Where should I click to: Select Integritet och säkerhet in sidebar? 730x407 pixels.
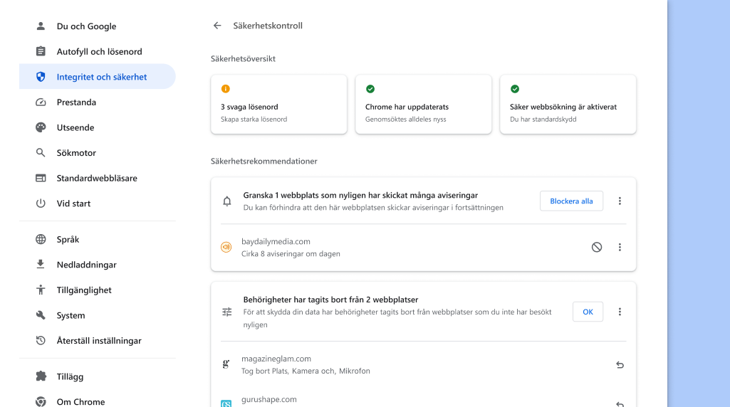[x=98, y=77]
